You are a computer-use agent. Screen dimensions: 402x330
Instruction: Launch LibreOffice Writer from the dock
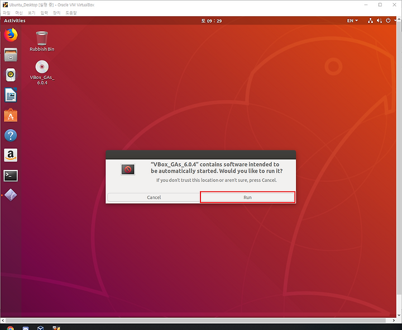tap(11, 95)
